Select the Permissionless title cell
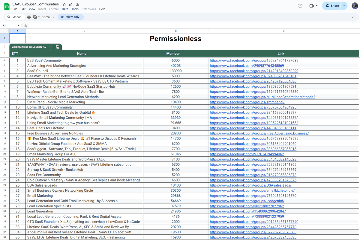This screenshot has height=240, width=360. (175, 38)
